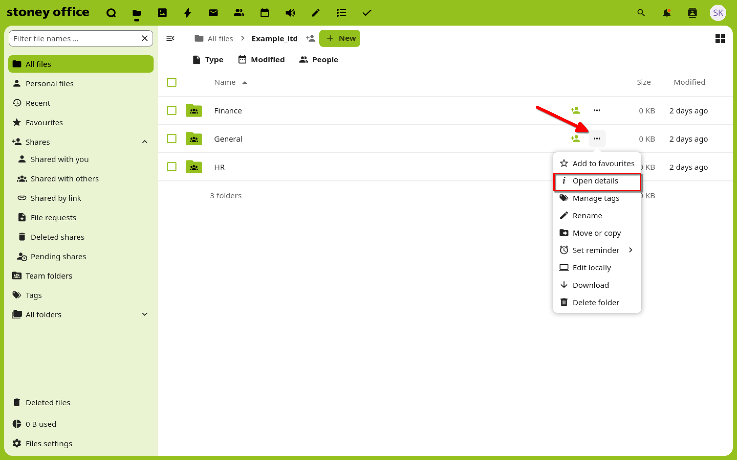This screenshot has width=737, height=460.
Task: Expand the All folders section
Action: tap(145, 315)
